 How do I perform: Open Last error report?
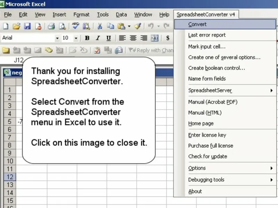pyautogui.click(x=225, y=35)
